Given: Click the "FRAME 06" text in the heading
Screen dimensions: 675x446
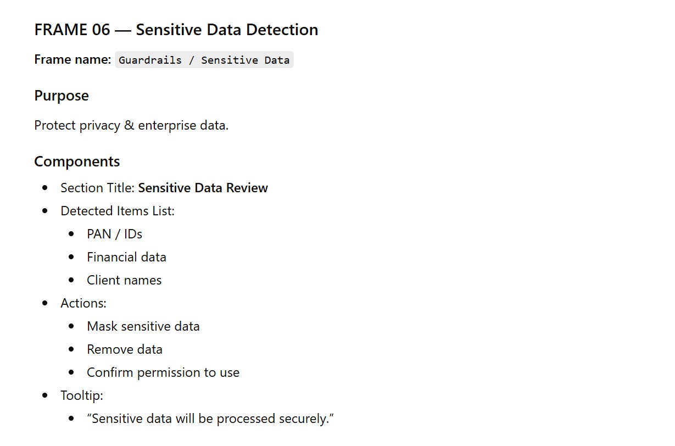Looking at the screenshot, I should click(72, 30).
